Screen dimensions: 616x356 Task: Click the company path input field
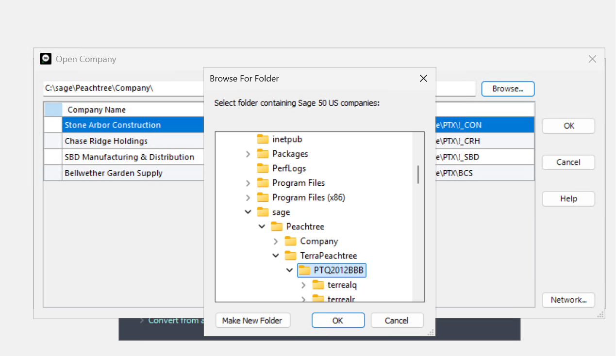(121, 88)
